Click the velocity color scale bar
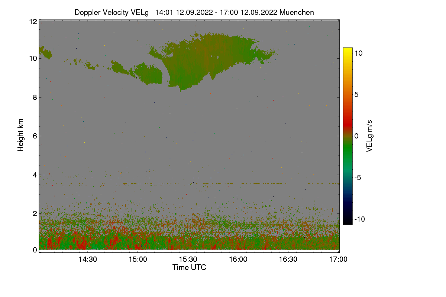Image resolution: width=446 pixels, height=297 pixels. pyautogui.click(x=348, y=136)
